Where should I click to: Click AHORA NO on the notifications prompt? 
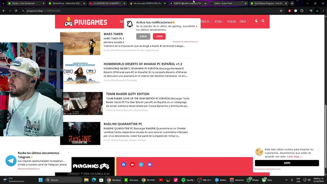pos(143,37)
